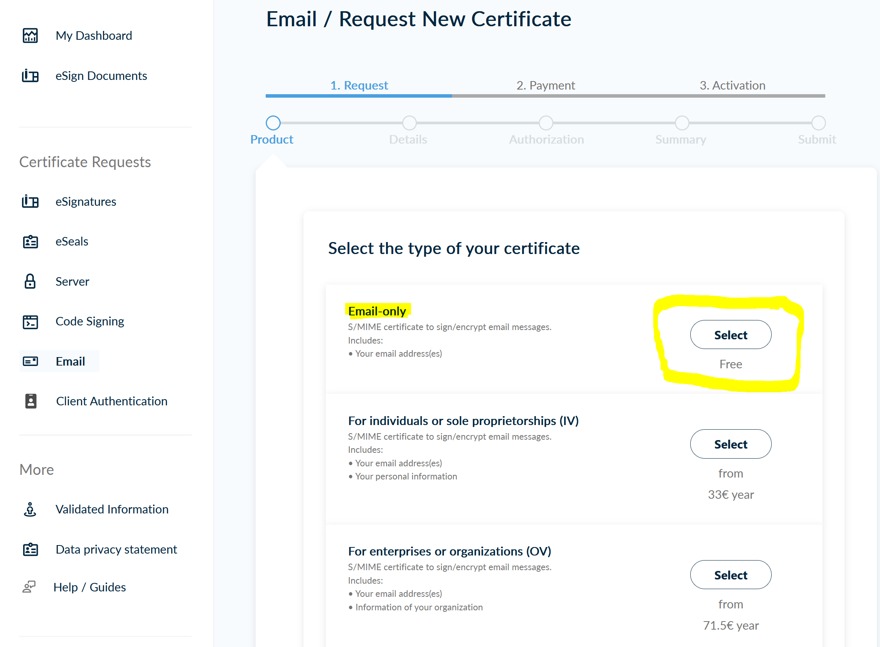Click 'Select the type of your certificate' heading

pos(453,248)
